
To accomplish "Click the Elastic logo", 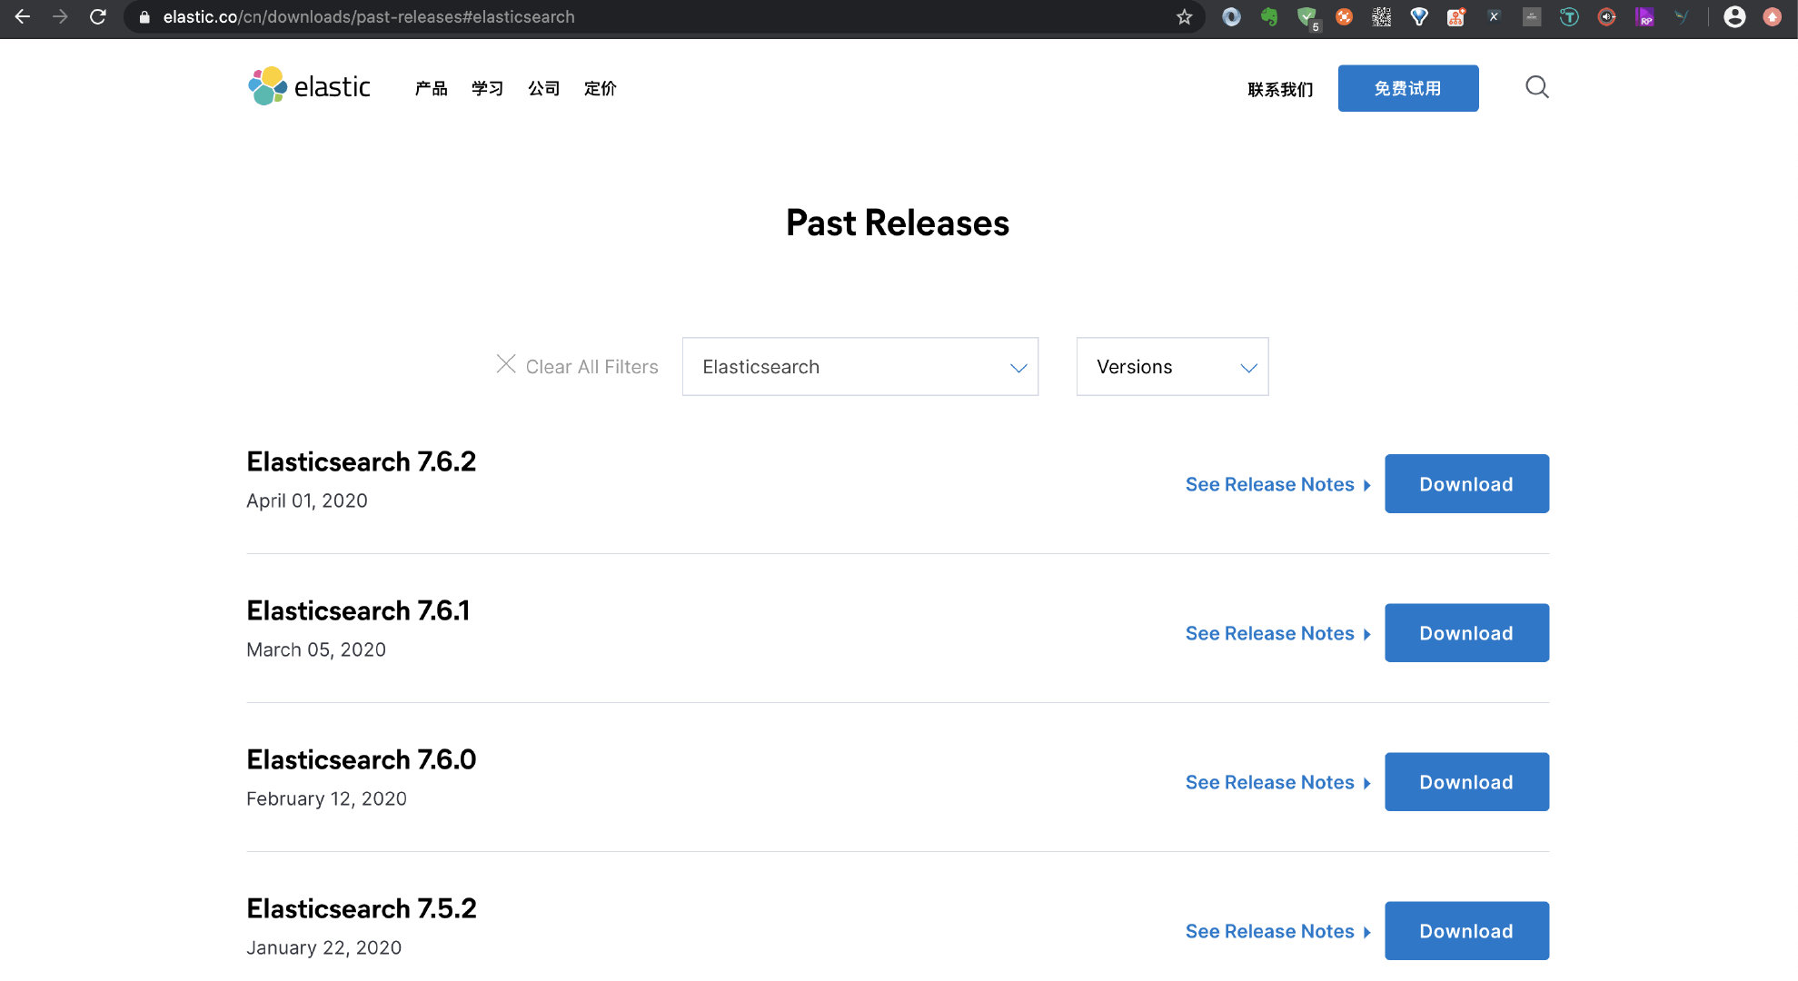I will point(310,87).
